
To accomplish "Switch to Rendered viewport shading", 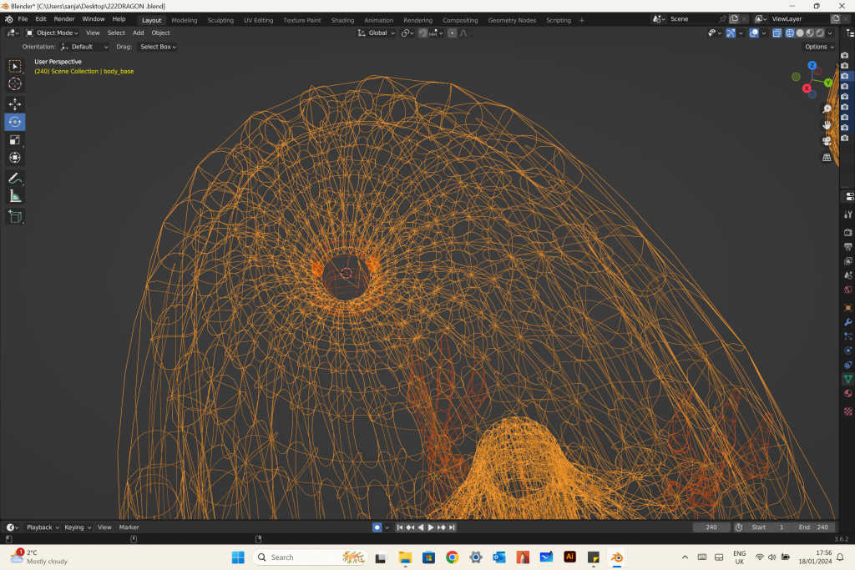I will click(x=820, y=33).
